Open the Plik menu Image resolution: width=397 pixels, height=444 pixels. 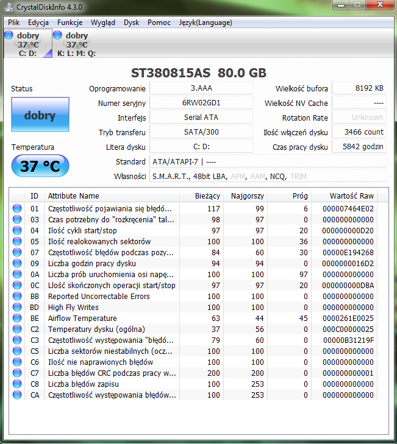[13, 23]
